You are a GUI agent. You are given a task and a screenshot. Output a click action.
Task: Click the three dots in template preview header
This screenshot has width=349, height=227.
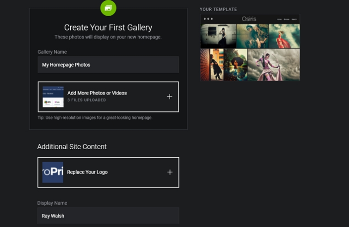[x=208, y=19]
